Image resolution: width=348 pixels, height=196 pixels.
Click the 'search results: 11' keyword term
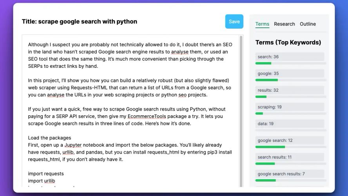290,157
